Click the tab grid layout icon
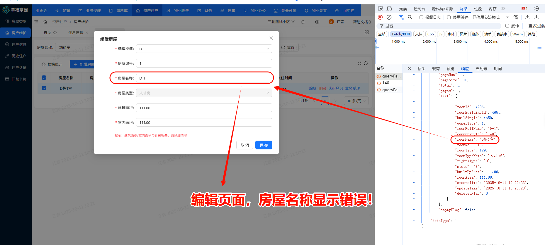Viewport: 545px width, 245px height. point(366,32)
